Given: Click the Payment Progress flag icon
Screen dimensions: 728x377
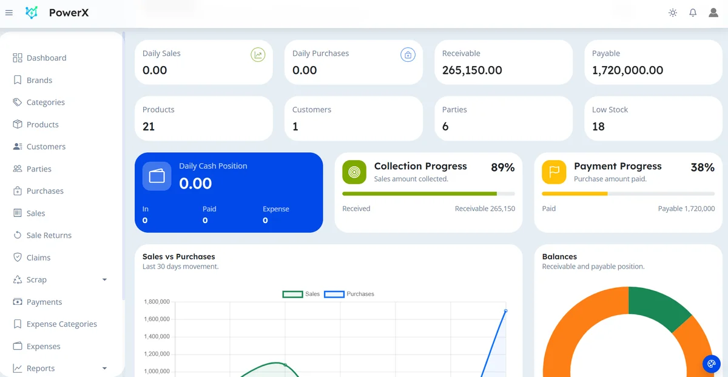Looking at the screenshot, I should (x=554, y=172).
